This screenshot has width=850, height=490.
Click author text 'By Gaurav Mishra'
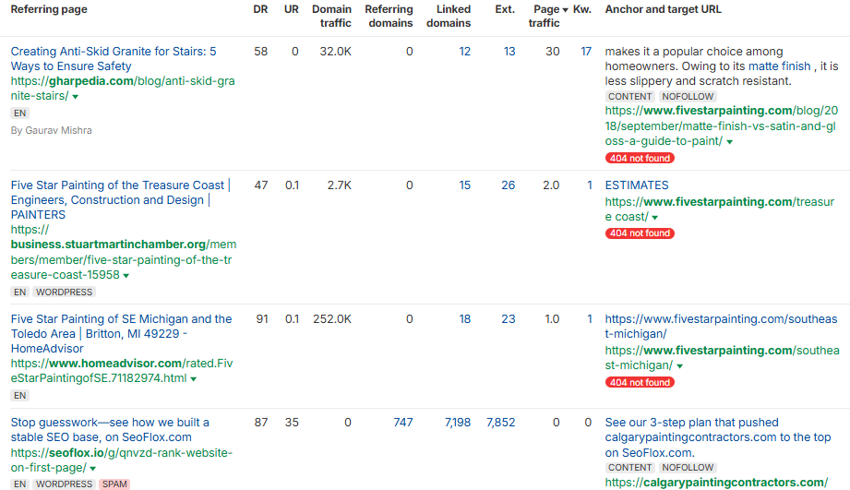coord(52,131)
